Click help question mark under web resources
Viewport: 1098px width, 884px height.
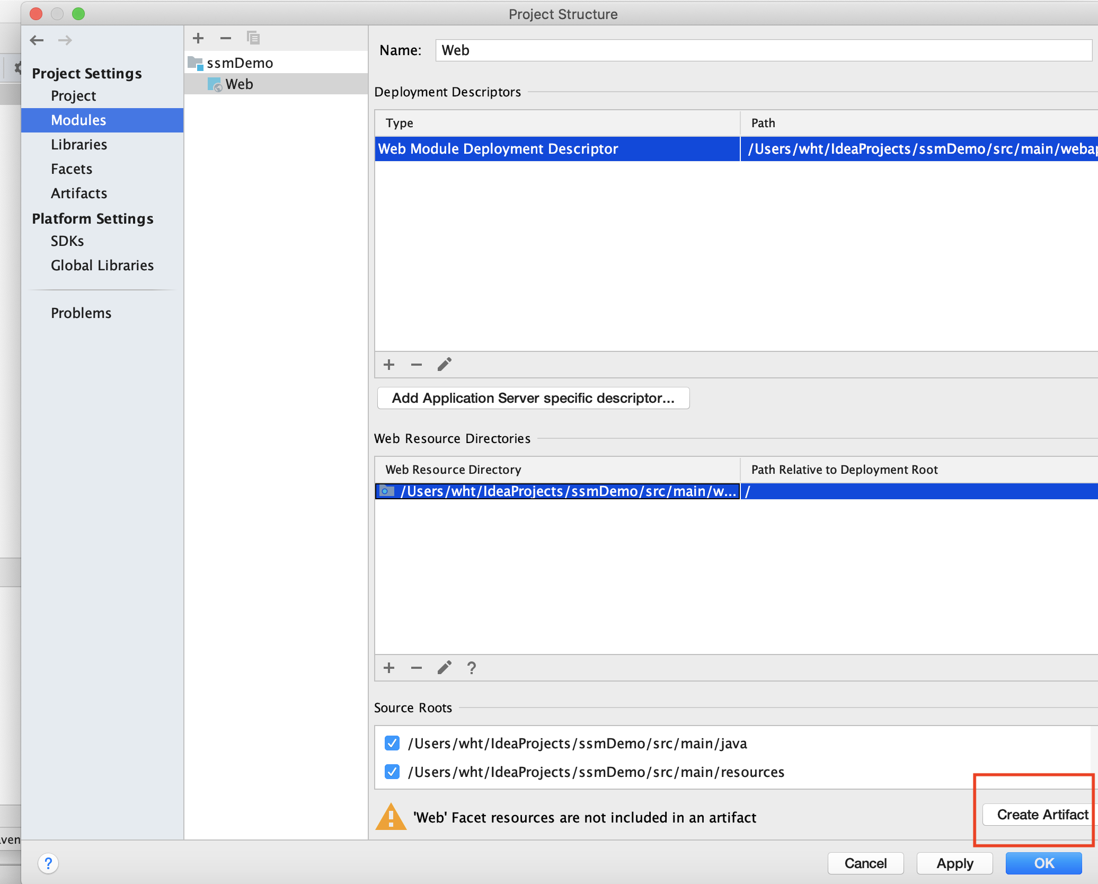pos(472,668)
